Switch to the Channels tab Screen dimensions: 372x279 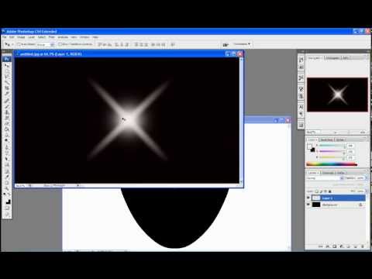(328, 173)
